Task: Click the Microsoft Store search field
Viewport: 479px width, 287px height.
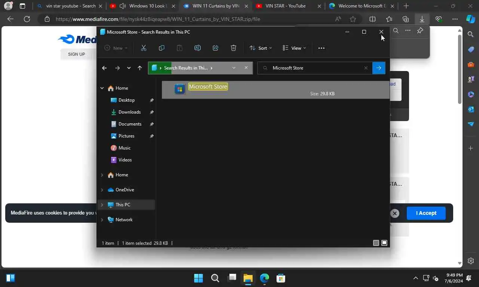Action: [314, 68]
